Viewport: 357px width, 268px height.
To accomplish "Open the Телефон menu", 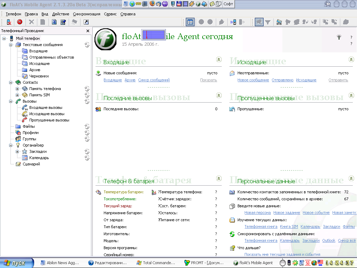I will point(14,14).
